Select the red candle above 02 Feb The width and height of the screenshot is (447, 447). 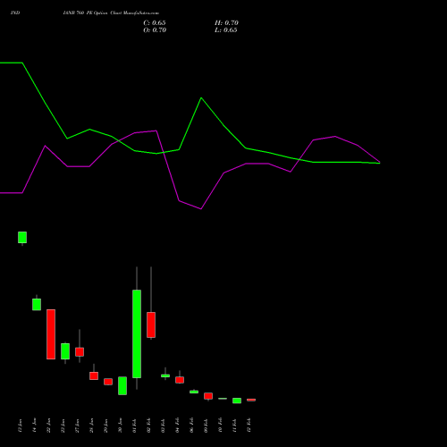(x=151, y=325)
